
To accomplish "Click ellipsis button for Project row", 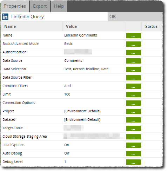I will pyautogui.click(x=133, y=111).
